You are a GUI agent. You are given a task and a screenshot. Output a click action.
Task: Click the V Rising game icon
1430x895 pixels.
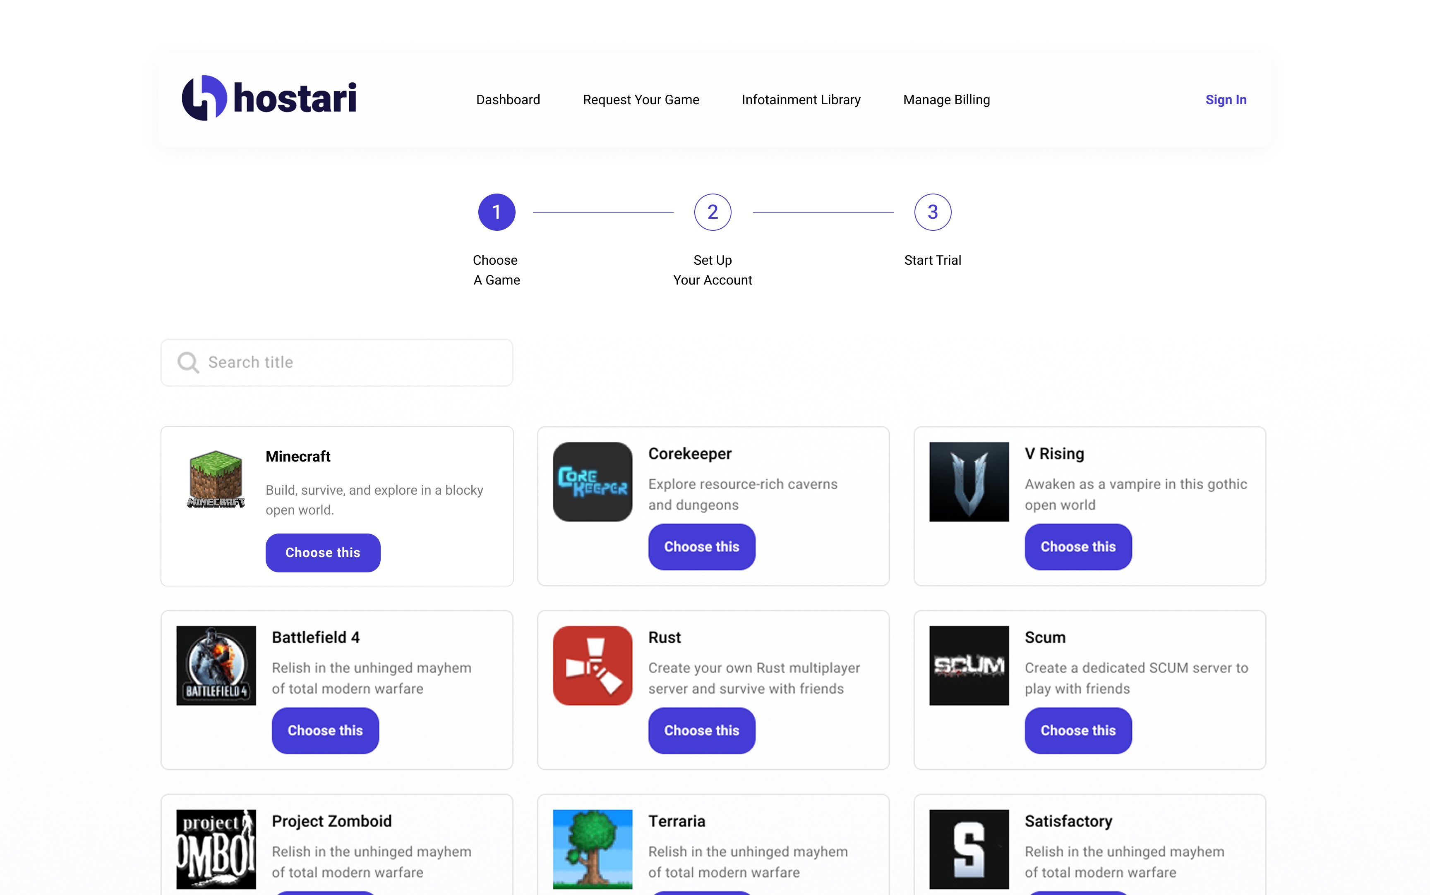click(x=969, y=482)
